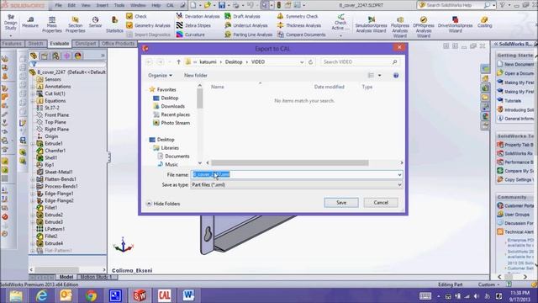This screenshot has height=303, width=538.
Task: Expand the Equations tree node
Action: [33, 101]
